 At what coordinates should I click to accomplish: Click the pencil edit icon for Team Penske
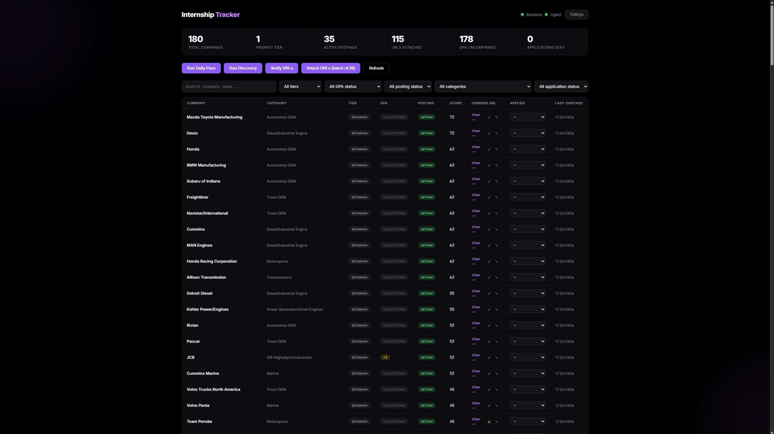496,422
